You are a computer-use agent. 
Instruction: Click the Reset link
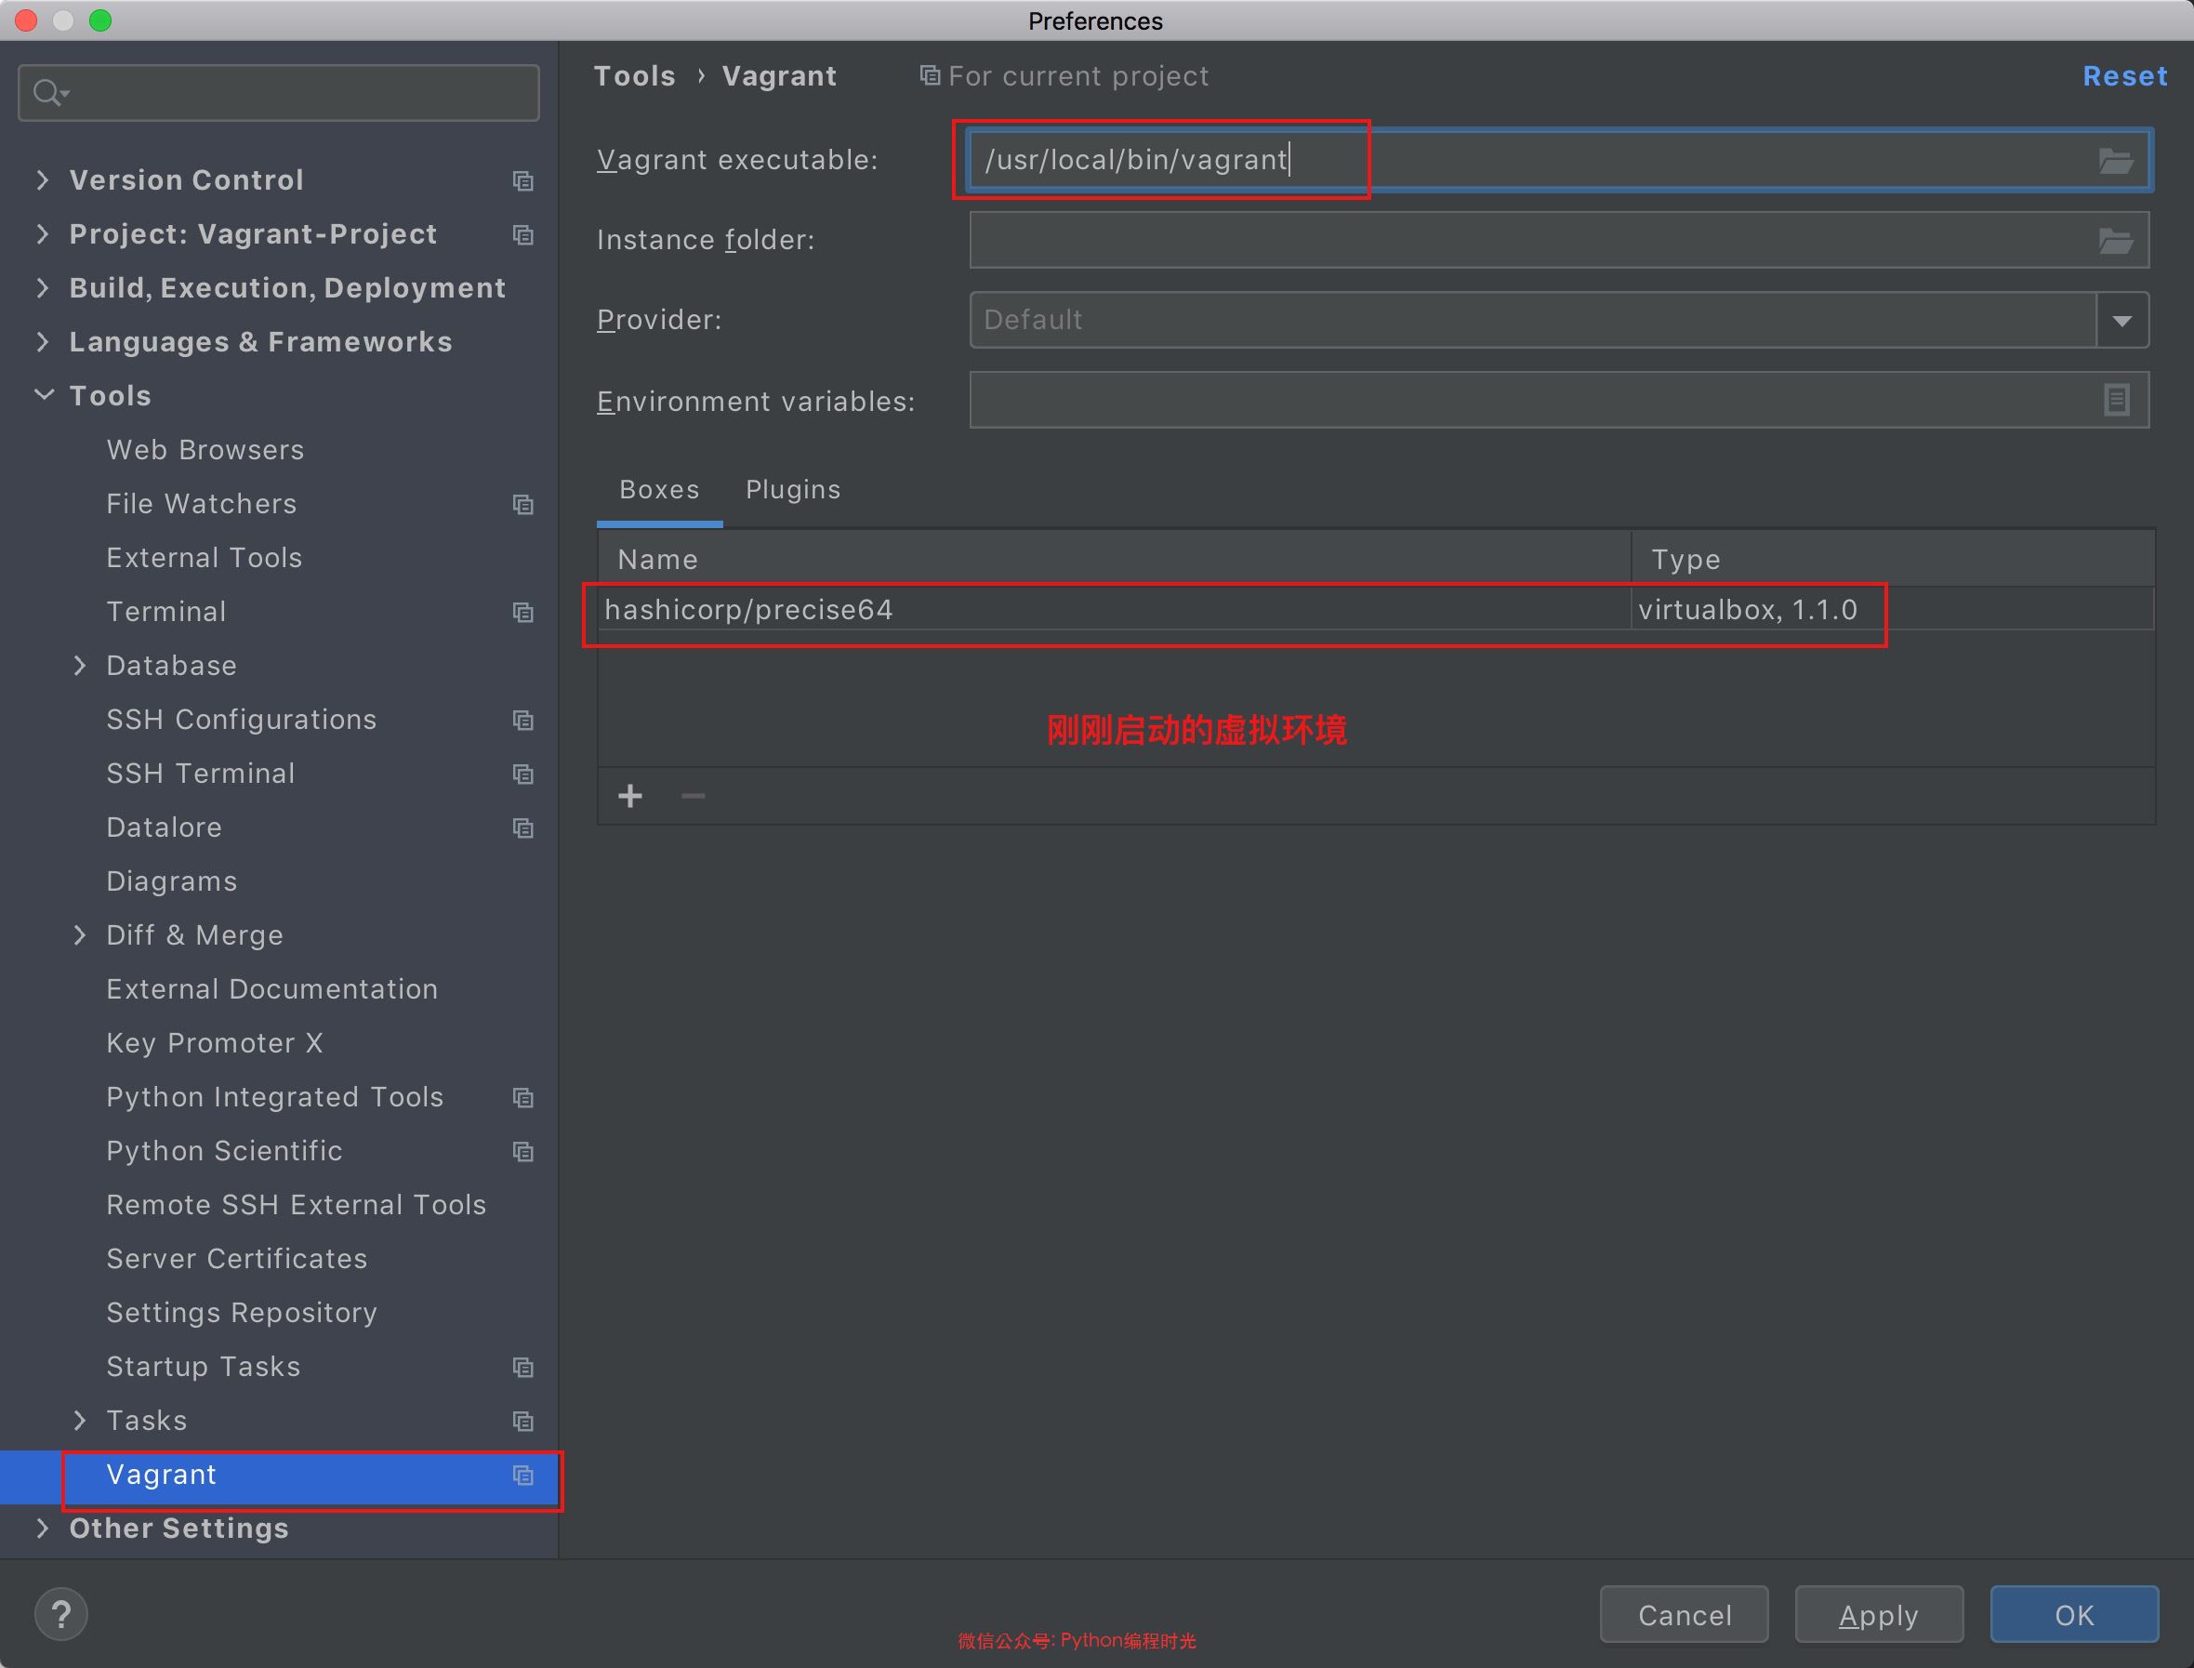[2123, 76]
